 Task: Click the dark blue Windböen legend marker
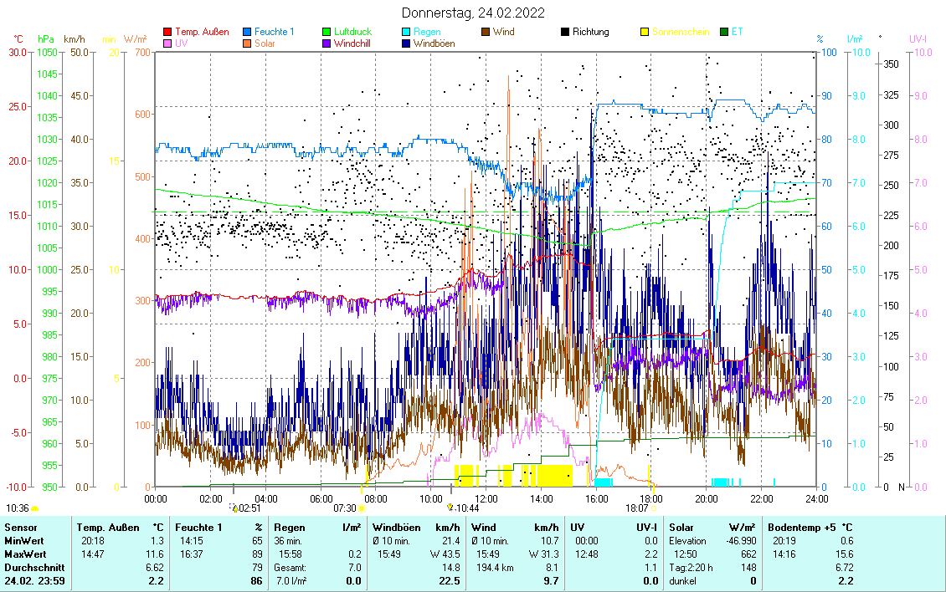406,43
